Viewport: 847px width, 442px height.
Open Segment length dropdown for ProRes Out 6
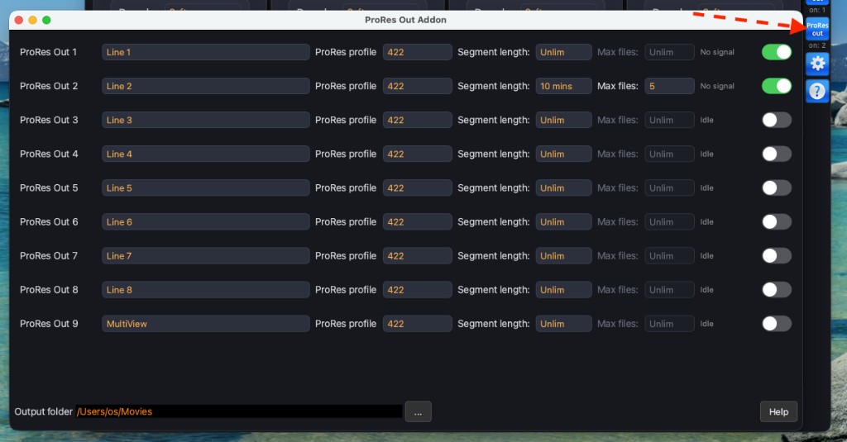(563, 221)
